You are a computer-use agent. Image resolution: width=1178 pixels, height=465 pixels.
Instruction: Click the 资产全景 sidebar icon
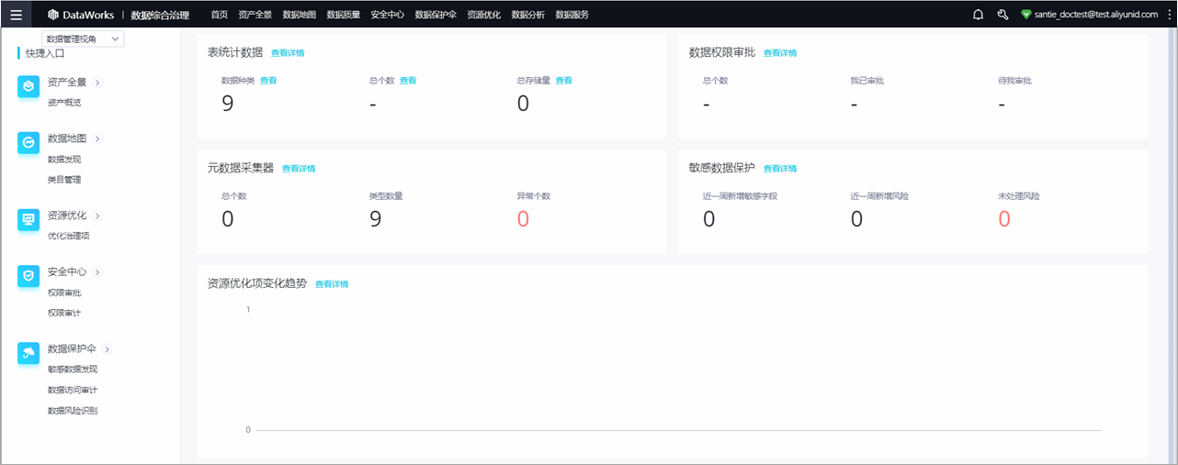[28, 86]
